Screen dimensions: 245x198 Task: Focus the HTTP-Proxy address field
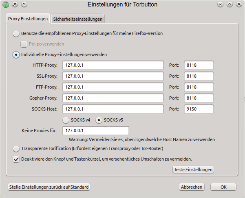113,65
